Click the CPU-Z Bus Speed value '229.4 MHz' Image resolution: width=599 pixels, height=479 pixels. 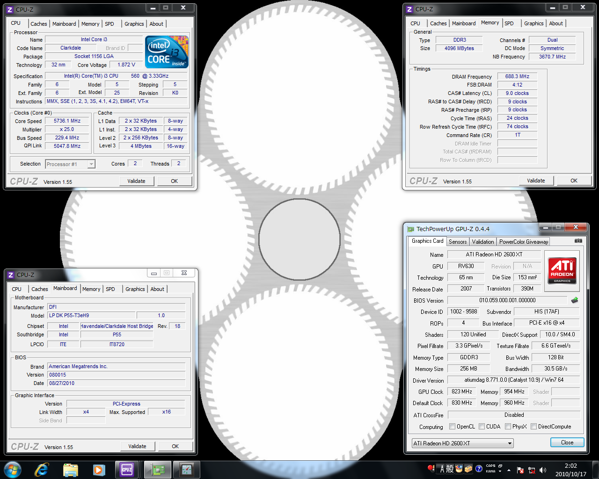coord(67,138)
